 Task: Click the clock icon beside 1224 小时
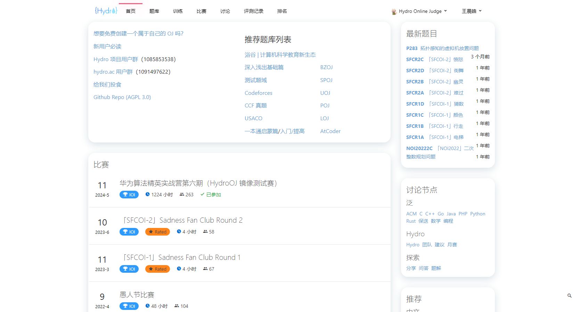click(147, 194)
